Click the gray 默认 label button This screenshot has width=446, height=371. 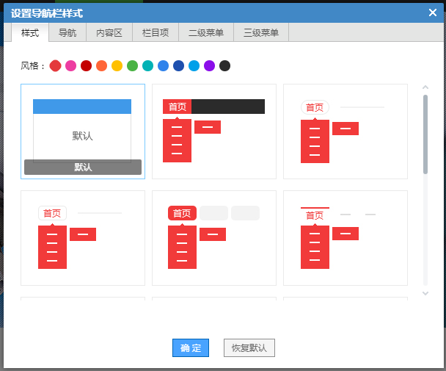tap(83, 167)
